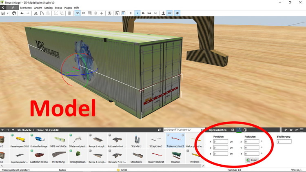
Task: Select the MBS worldwide container model
Action: click(x=58, y=140)
